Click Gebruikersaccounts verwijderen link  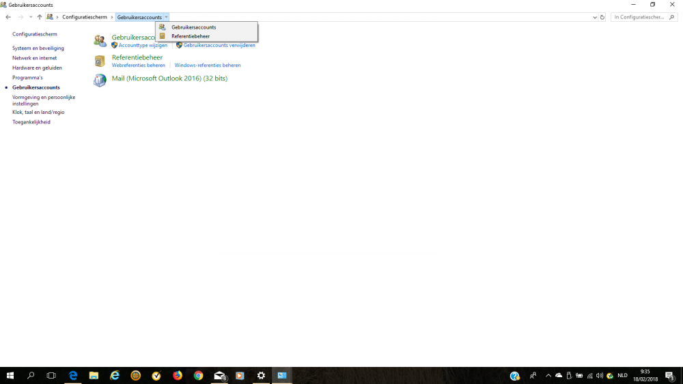point(219,45)
